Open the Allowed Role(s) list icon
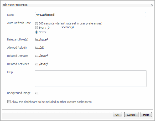 tap(37, 48)
